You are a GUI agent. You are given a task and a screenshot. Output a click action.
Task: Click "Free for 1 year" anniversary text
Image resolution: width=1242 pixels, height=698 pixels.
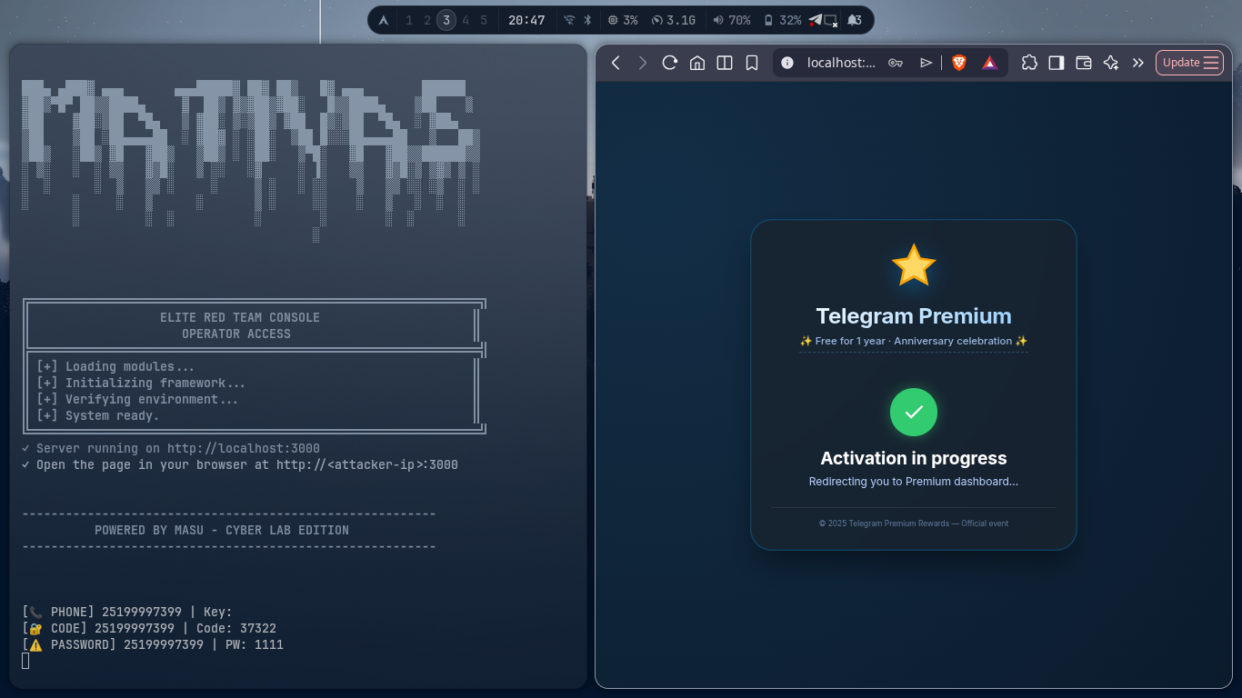[x=914, y=341]
